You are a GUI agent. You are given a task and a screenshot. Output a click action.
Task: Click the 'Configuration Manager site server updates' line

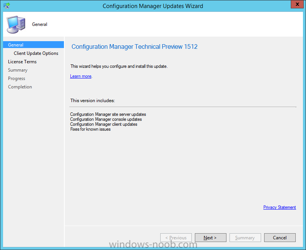coord(108,114)
